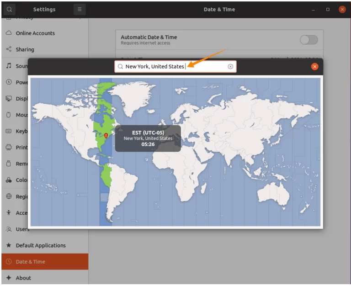This screenshot has width=351, height=286.
Task: Click the Sound music note icon
Action: coord(9,66)
